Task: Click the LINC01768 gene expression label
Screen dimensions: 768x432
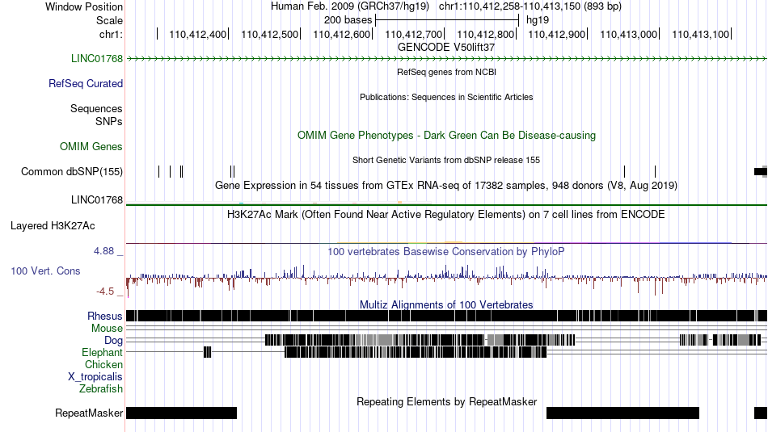Action: (x=96, y=199)
